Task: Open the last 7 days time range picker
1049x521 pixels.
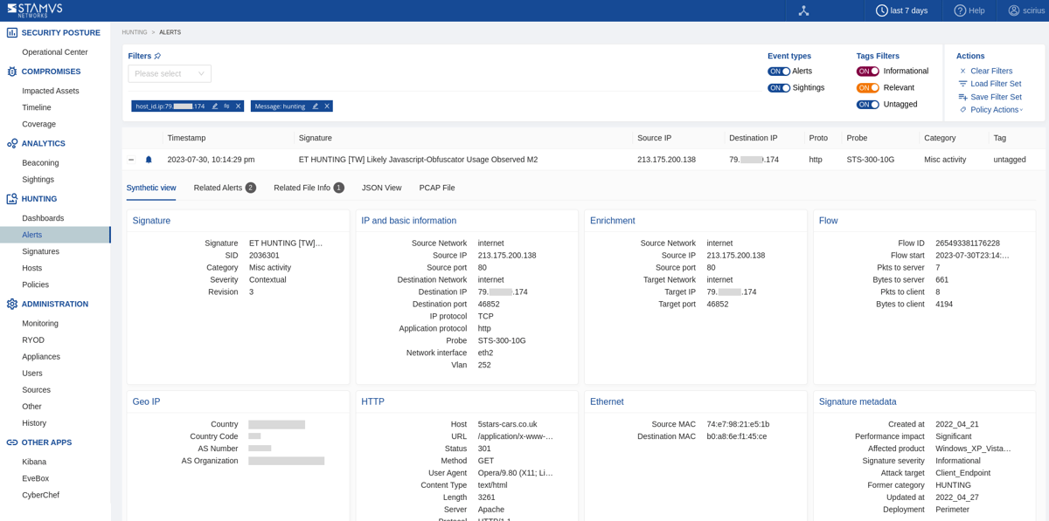Action: (x=901, y=10)
